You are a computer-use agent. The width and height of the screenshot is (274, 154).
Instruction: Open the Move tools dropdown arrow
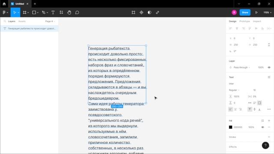pyautogui.click(x=18, y=13)
